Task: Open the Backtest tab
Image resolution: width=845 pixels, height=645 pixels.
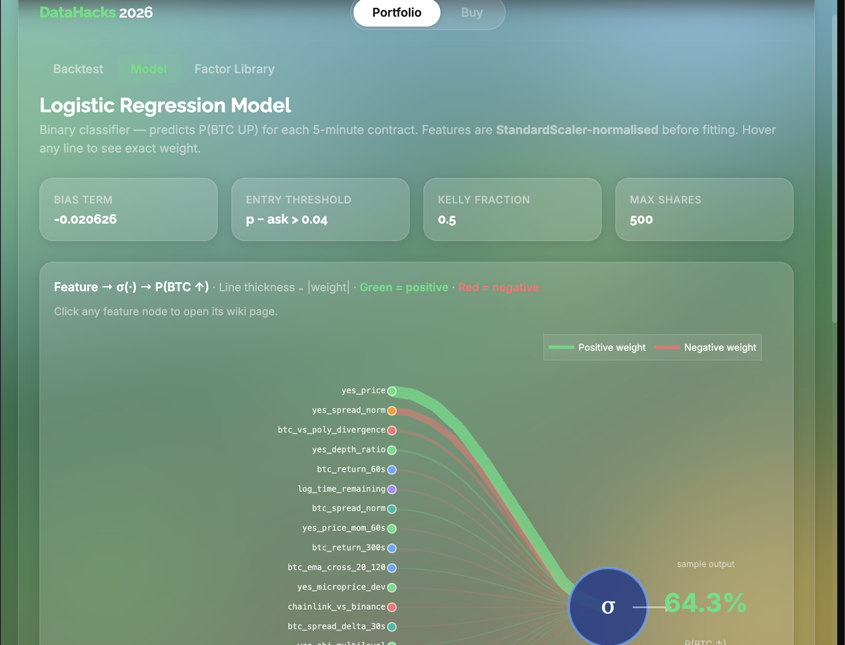Action: [x=78, y=69]
